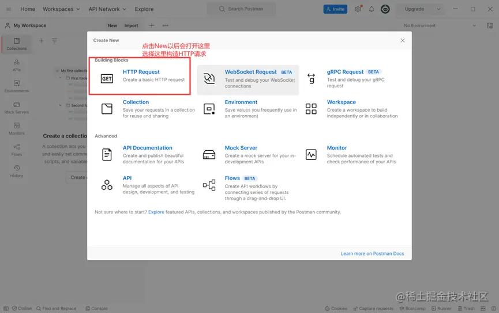Open the APIs sidebar section
The height and width of the screenshot is (313, 499).
click(x=17, y=66)
